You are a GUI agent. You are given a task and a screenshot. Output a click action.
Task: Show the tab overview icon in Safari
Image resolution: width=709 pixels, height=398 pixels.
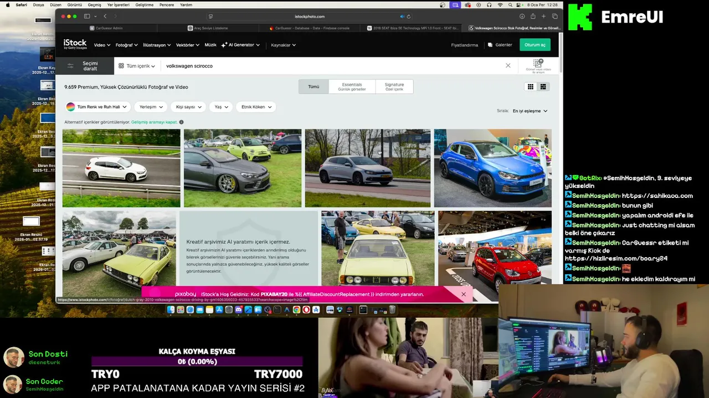click(x=554, y=17)
